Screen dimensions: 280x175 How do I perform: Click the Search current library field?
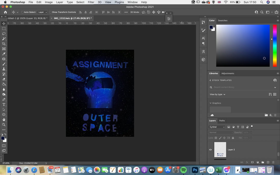[242, 87]
